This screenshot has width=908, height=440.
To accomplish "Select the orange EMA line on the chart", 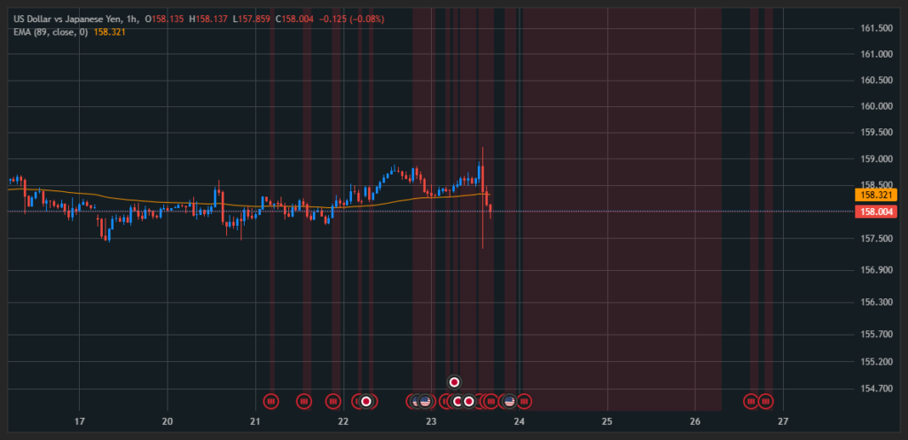I will pos(177,200).
